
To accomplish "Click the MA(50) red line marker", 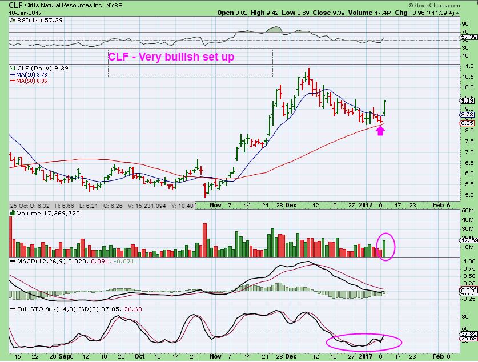I will (13, 81).
